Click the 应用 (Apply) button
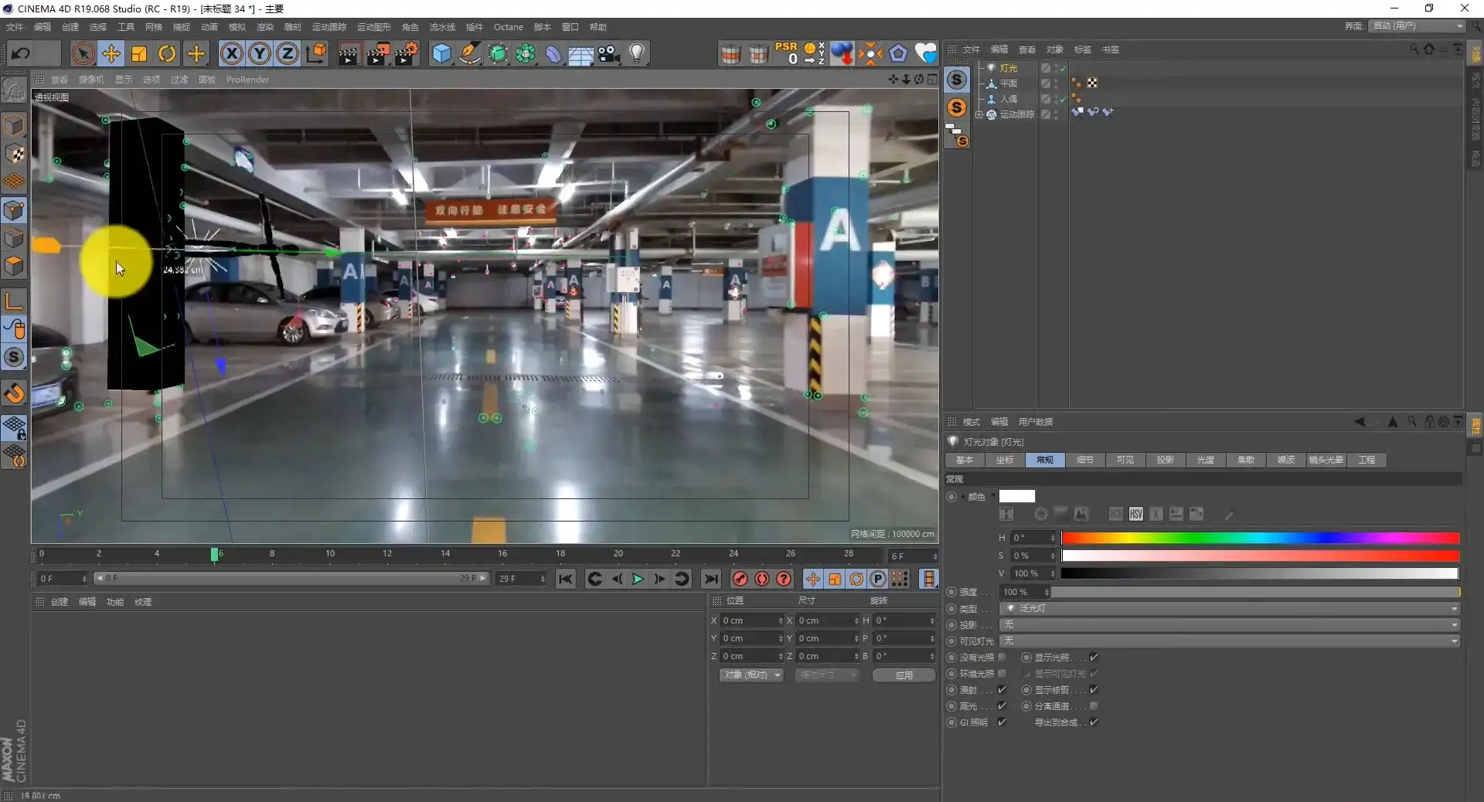Screen dimensions: 1484x802 [904, 675]
